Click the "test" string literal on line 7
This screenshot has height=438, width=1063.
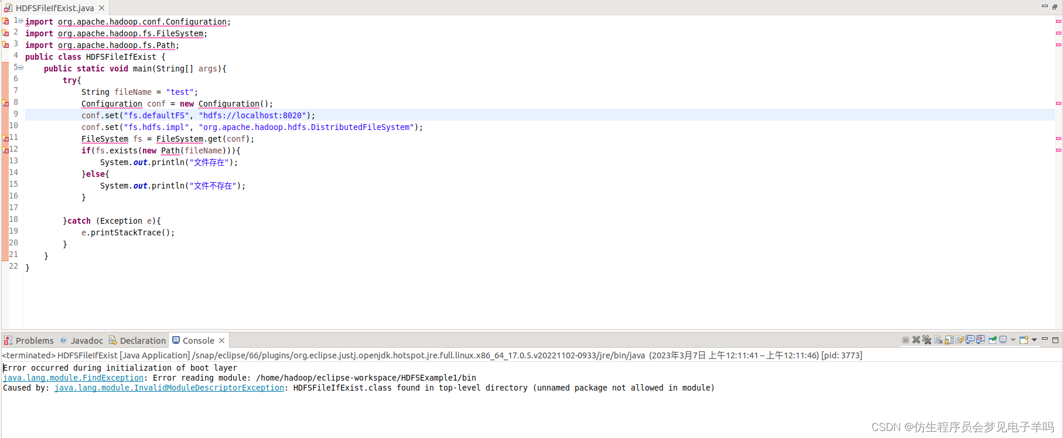180,92
